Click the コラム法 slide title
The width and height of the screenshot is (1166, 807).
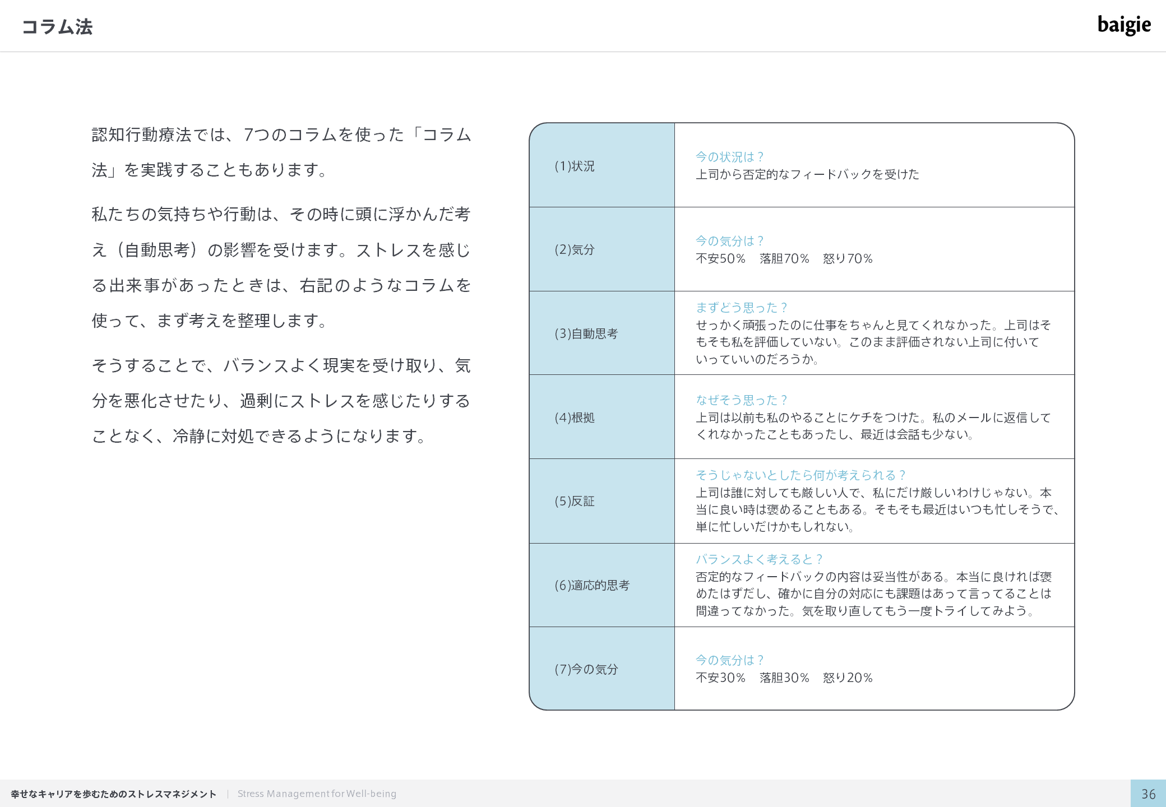click(57, 27)
